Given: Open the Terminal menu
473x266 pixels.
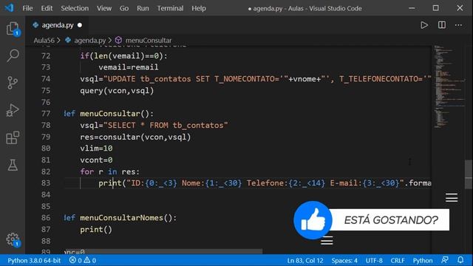Looking at the screenshot, I should pos(170,8).
